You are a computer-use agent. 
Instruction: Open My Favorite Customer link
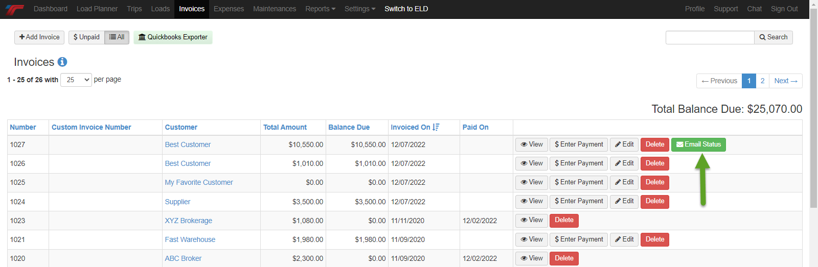pos(199,182)
